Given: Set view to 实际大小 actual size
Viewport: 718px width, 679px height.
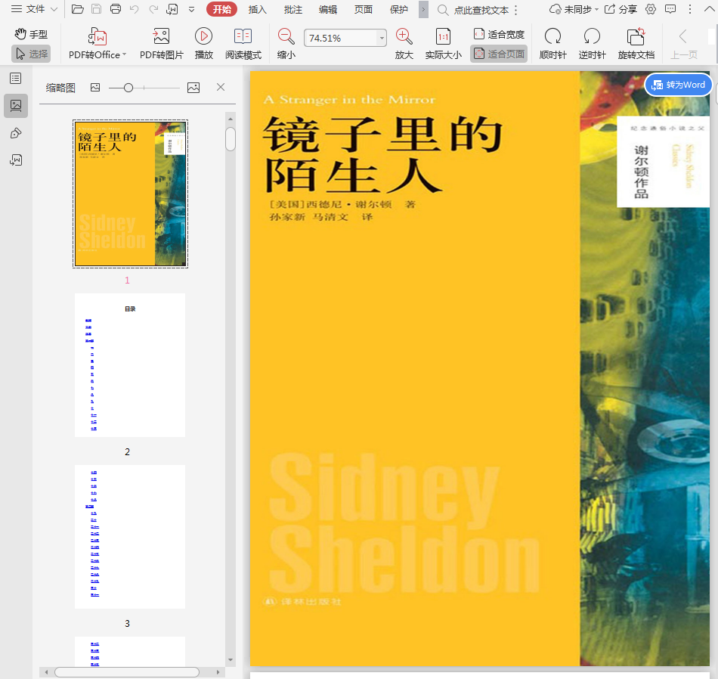Looking at the screenshot, I should (x=443, y=44).
